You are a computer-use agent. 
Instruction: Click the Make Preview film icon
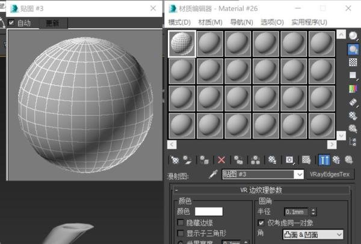[x=353, y=103]
